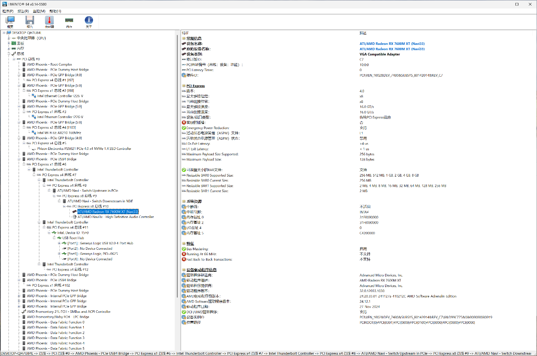The height and width of the screenshot is (356, 537).
Task: Collapse the 总线 bus tree node
Action: point(8,54)
